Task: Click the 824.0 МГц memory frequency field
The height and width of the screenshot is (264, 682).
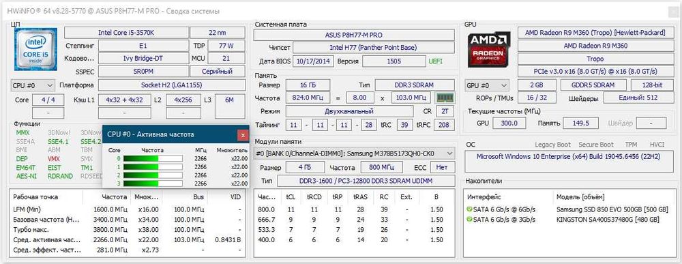Action: 308,98
